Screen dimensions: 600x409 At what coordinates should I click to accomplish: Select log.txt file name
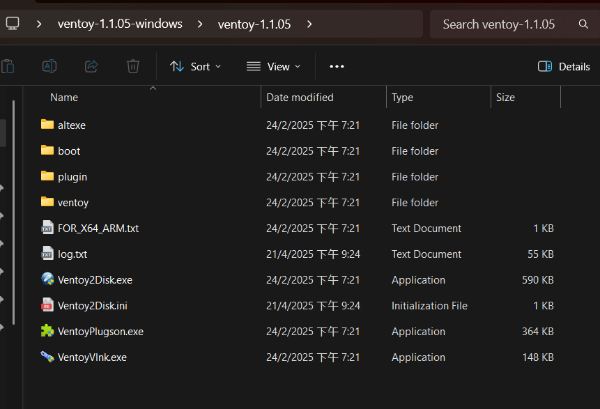click(72, 254)
